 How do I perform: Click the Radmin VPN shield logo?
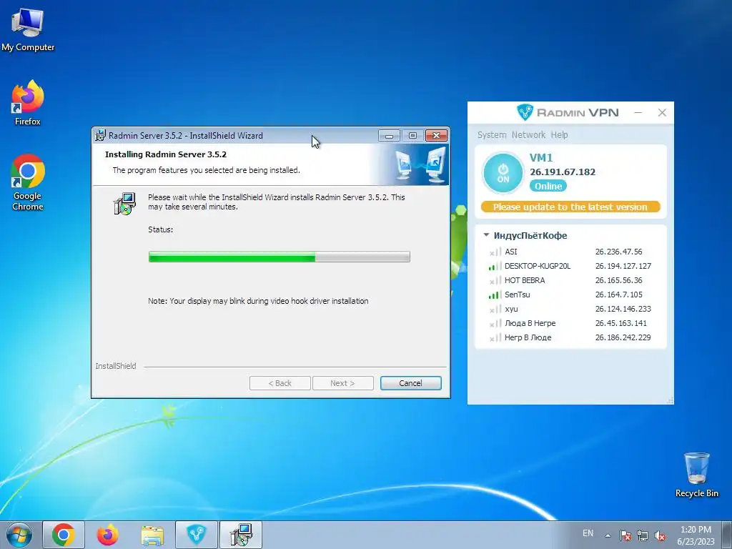[x=525, y=112]
